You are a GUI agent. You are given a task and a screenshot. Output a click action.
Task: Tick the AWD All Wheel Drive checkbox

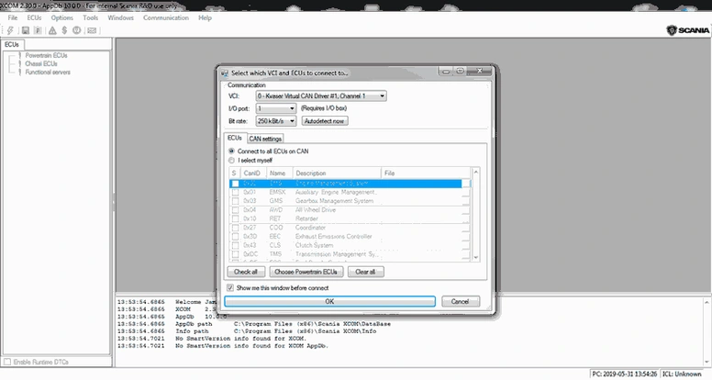pos(235,210)
